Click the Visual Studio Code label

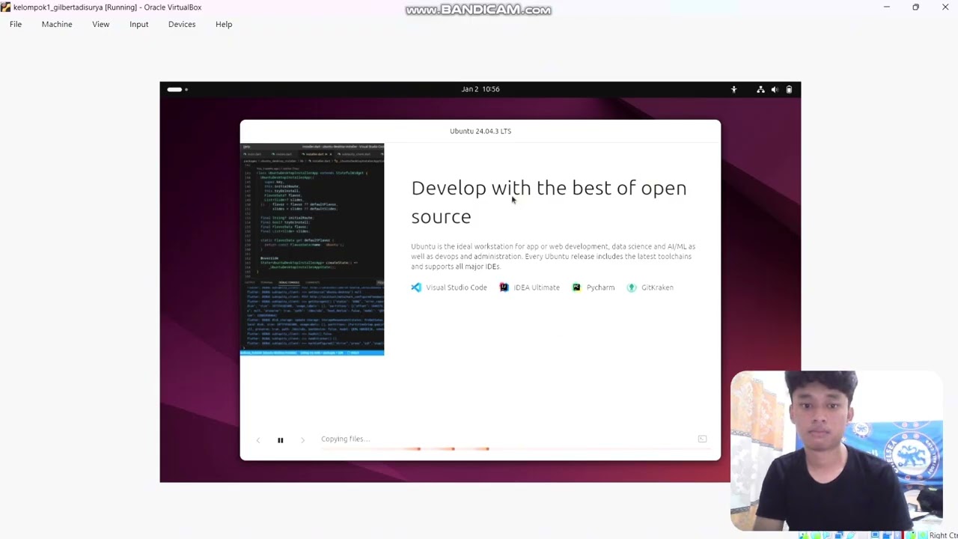point(457,287)
